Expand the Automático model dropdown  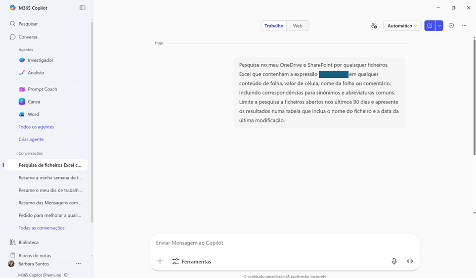click(402, 26)
